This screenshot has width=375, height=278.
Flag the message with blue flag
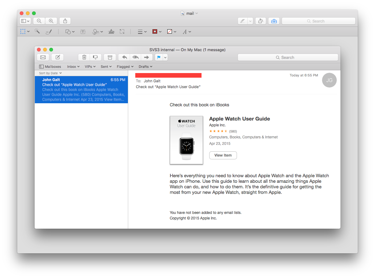point(159,57)
